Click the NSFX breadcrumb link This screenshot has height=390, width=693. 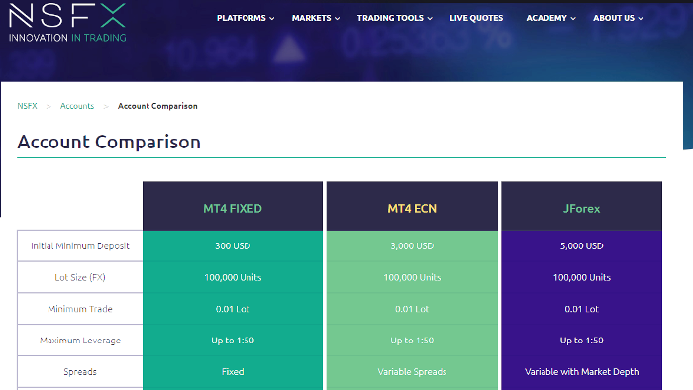pyautogui.click(x=27, y=106)
